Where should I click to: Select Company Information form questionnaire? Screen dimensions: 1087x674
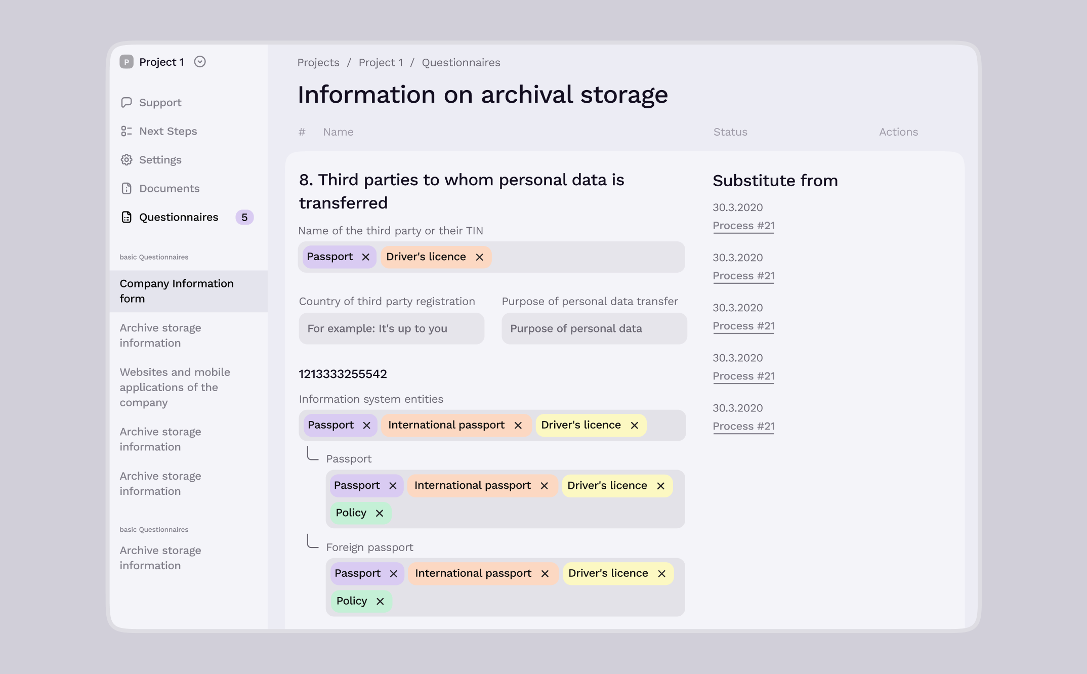point(188,291)
